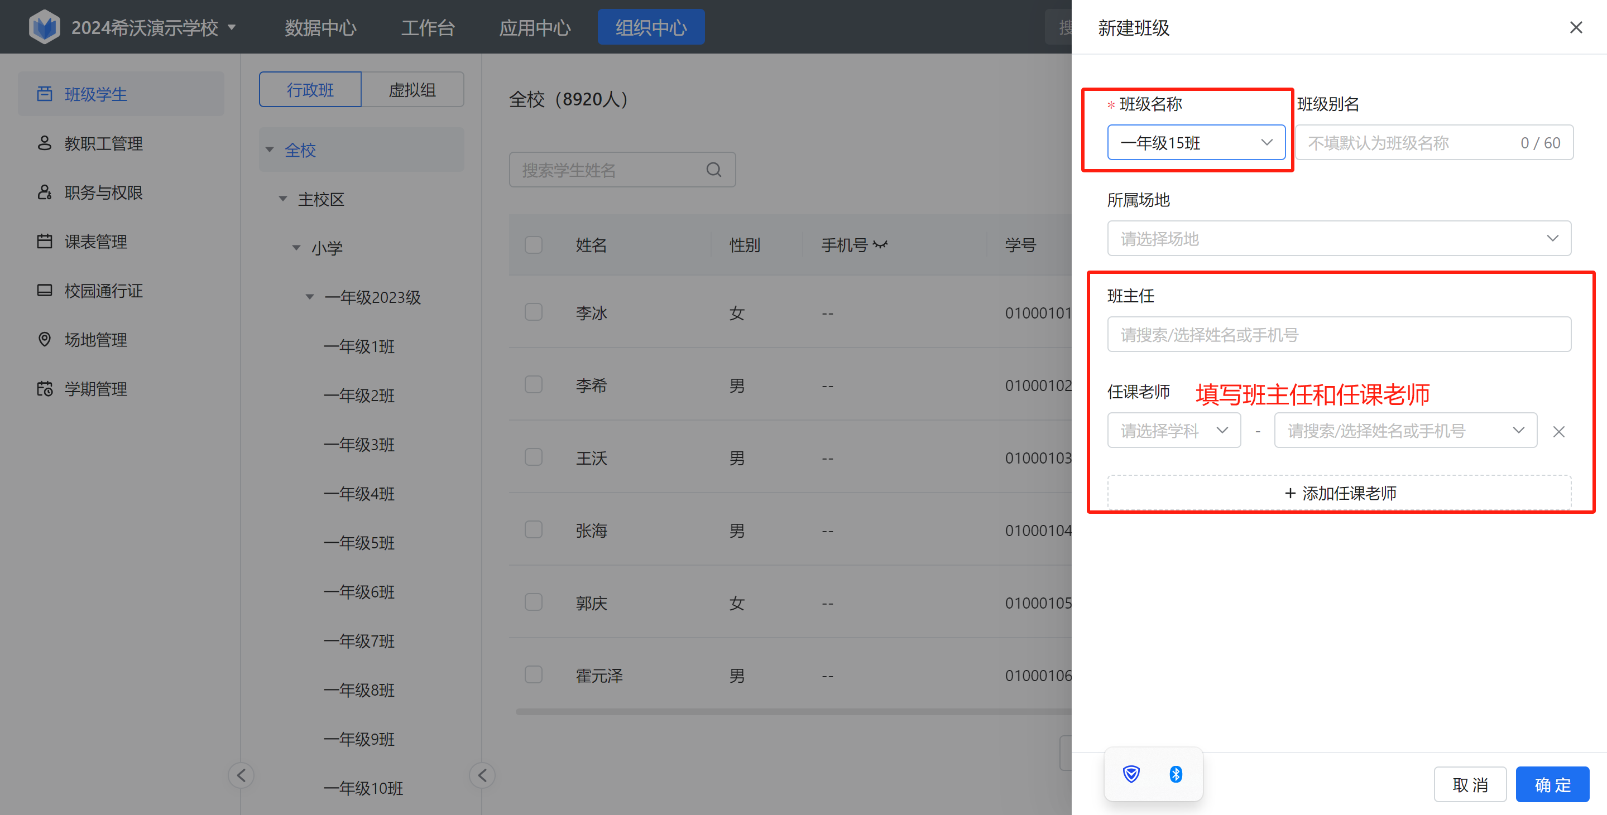The width and height of the screenshot is (1607, 815).
Task: Check the box for student 霍元泽
Action: click(x=534, y=674)
